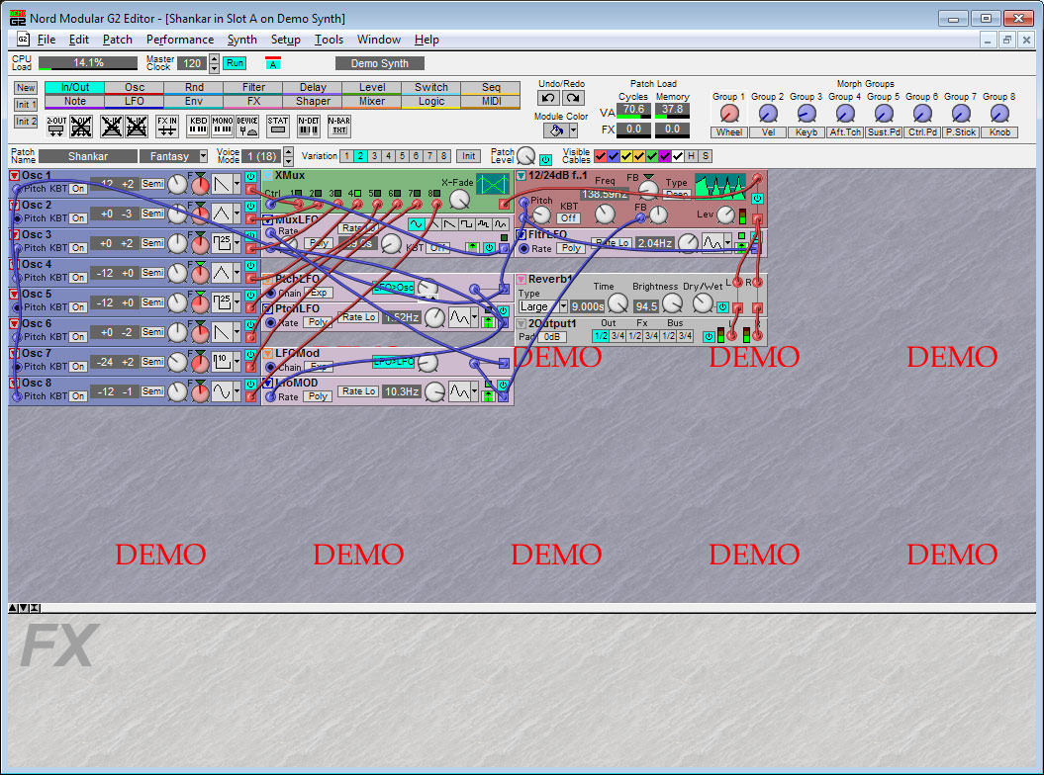This screenshot has height=775, width=1044.
Task: Pick the MONO key module icon
Action: click(x=223, y=126)
